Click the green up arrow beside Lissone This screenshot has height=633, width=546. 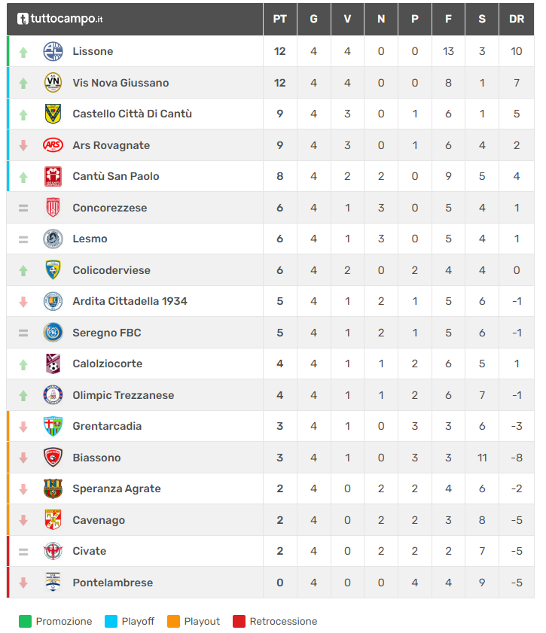pyautogui.click(x=23, y=52)
